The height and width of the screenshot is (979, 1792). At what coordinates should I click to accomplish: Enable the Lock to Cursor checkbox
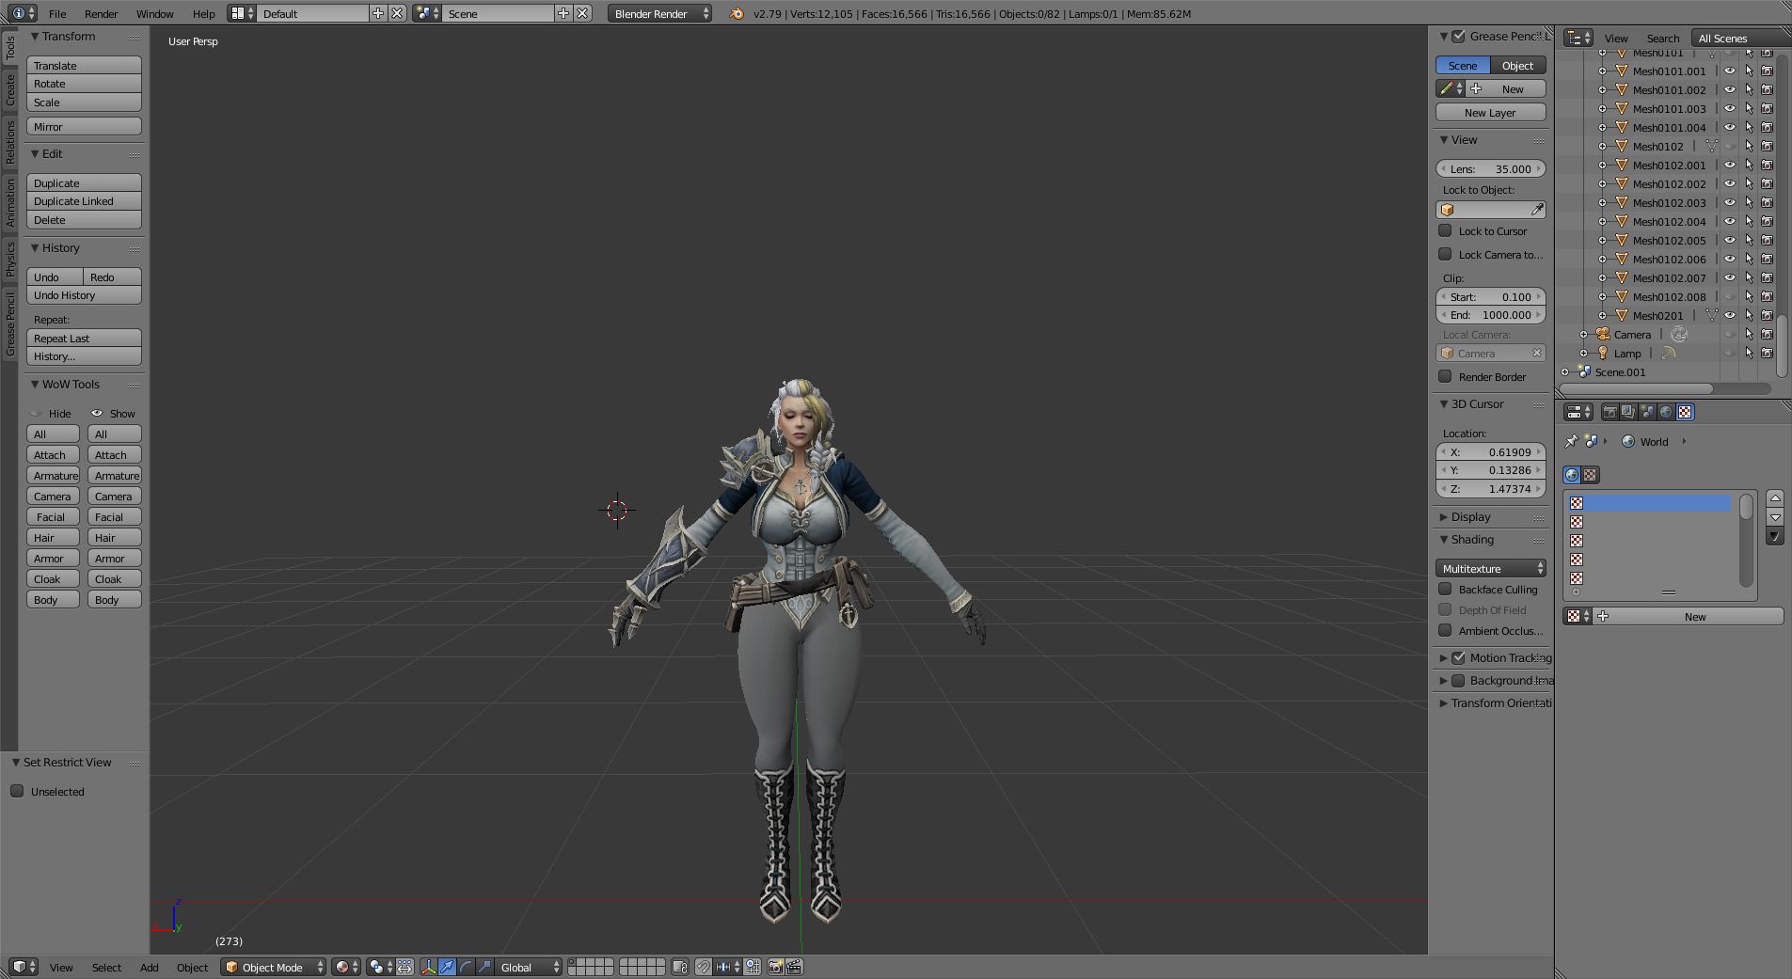pyautogui.click(x=1445, y=230)
